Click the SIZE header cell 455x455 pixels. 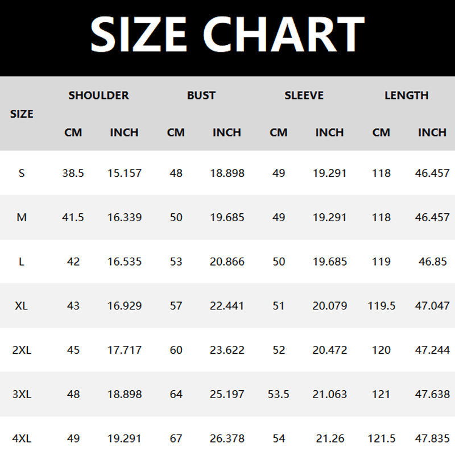22,114
